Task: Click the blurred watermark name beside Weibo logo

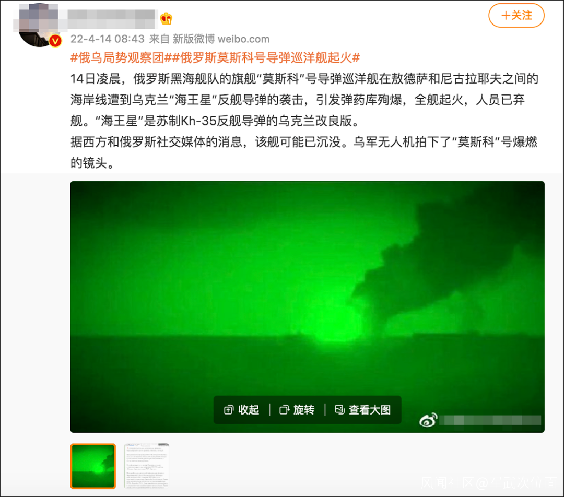Action: [x=490, y=420]
